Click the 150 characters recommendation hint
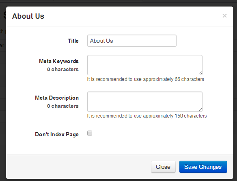Viewport: 237px width, 181px height. pyautogui.click(x=147, y=116)
